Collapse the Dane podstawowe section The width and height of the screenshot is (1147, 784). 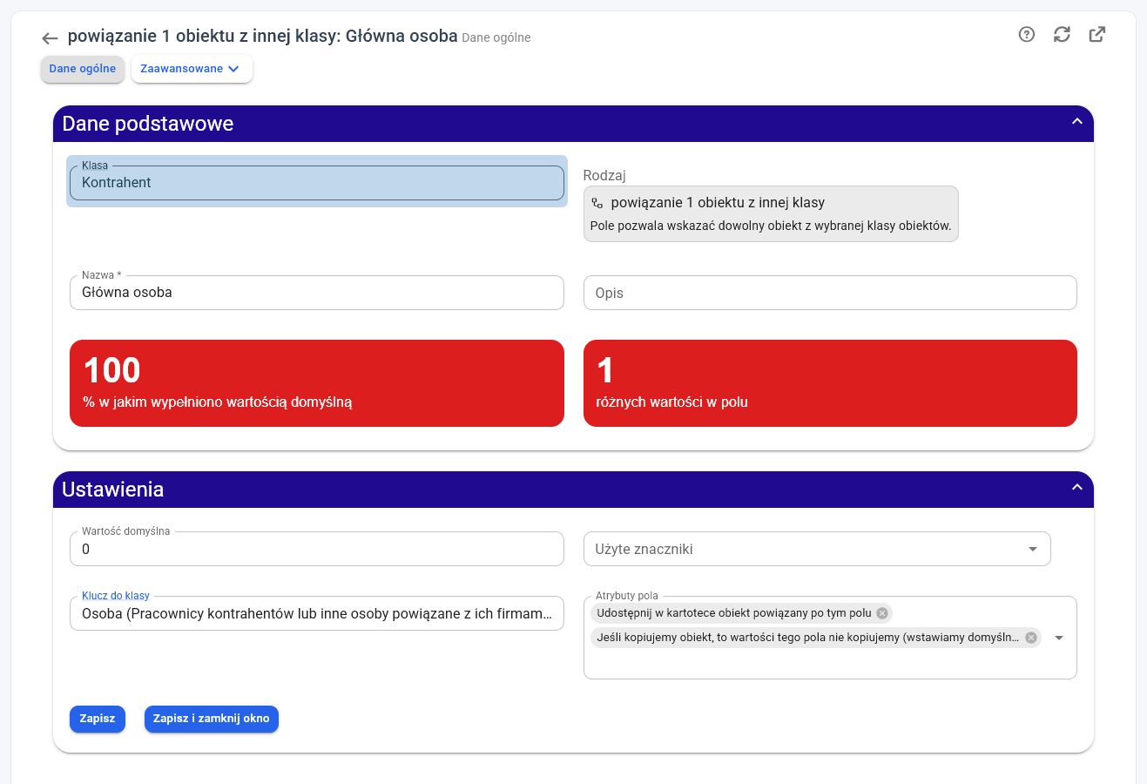[x=1077, y=122]
